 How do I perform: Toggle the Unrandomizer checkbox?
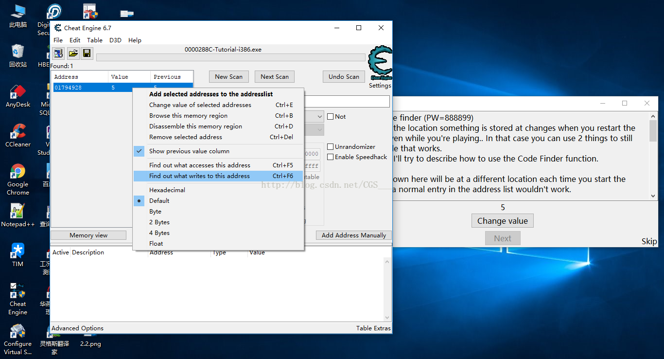point(331,147)
